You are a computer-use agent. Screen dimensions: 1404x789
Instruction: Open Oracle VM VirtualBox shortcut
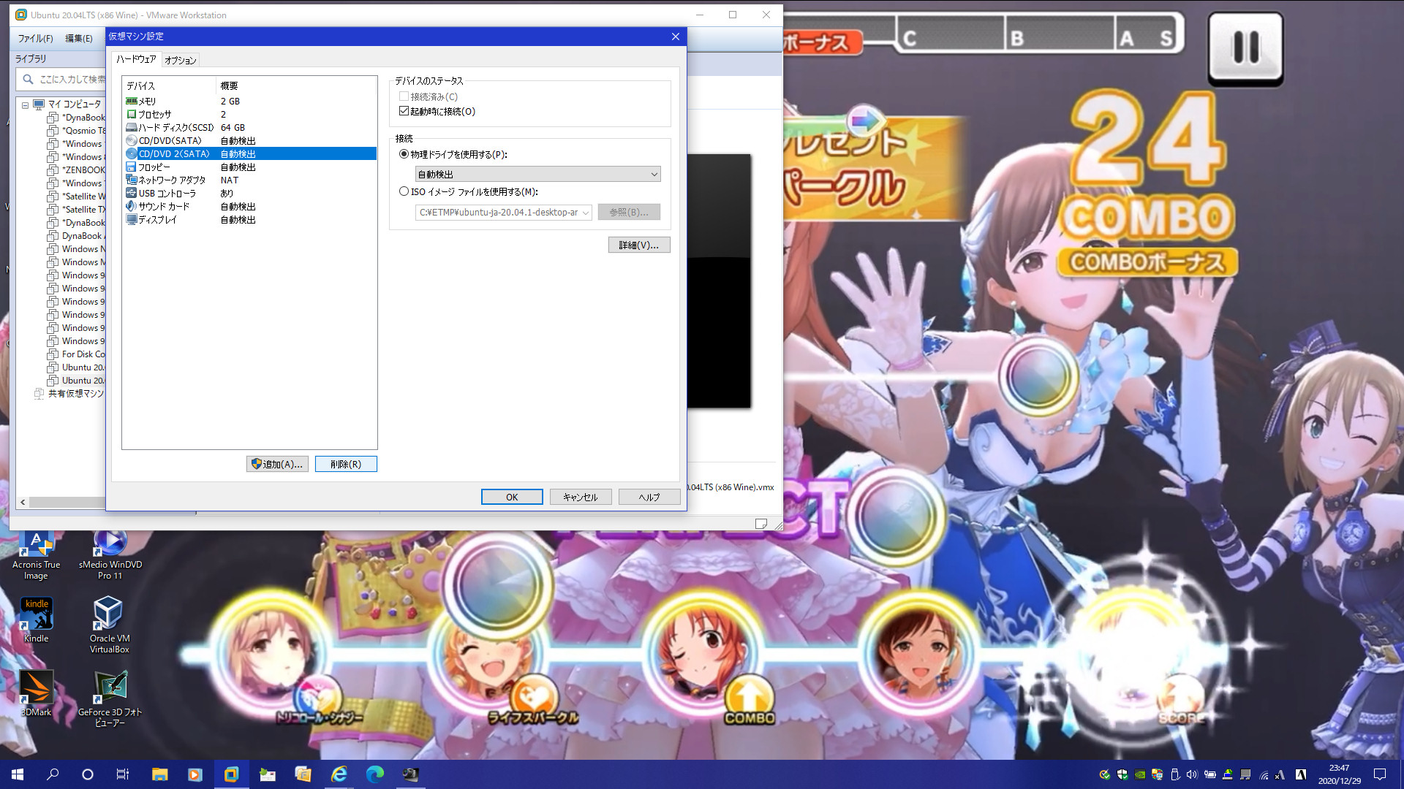click(109, 624)
